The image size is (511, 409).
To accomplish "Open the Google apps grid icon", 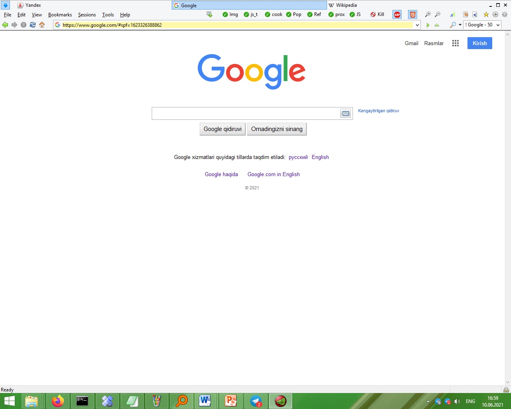I will point(456,43).
